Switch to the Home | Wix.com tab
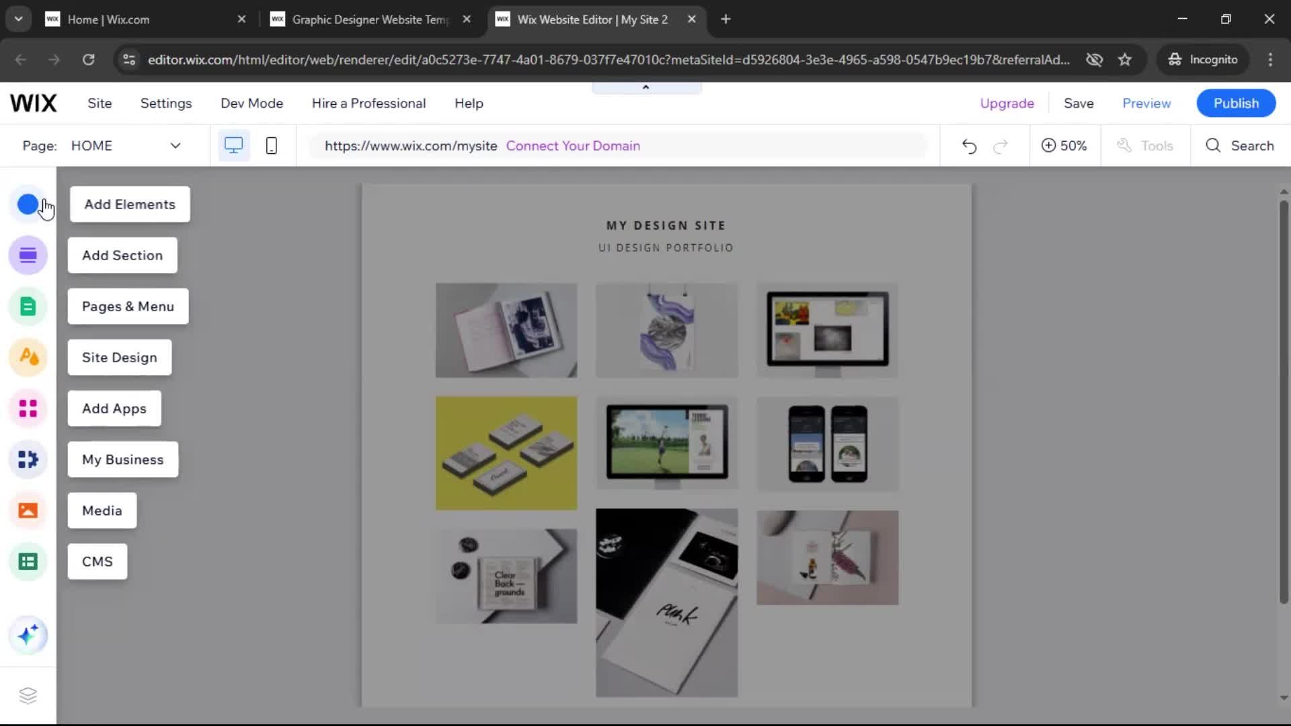Screen dimensions: 1291x726 coord(145,19)
